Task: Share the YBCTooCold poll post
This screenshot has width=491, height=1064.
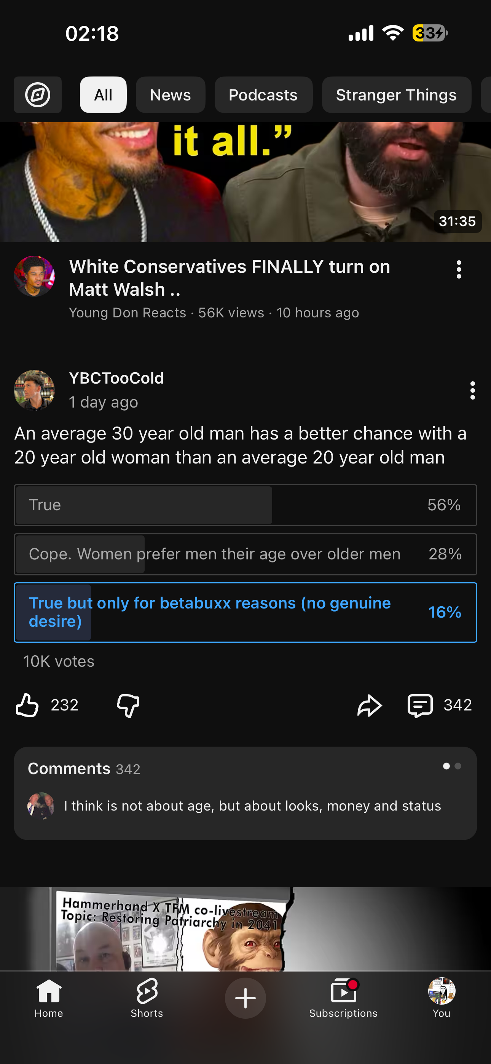Action: click(x=370, y=705)
